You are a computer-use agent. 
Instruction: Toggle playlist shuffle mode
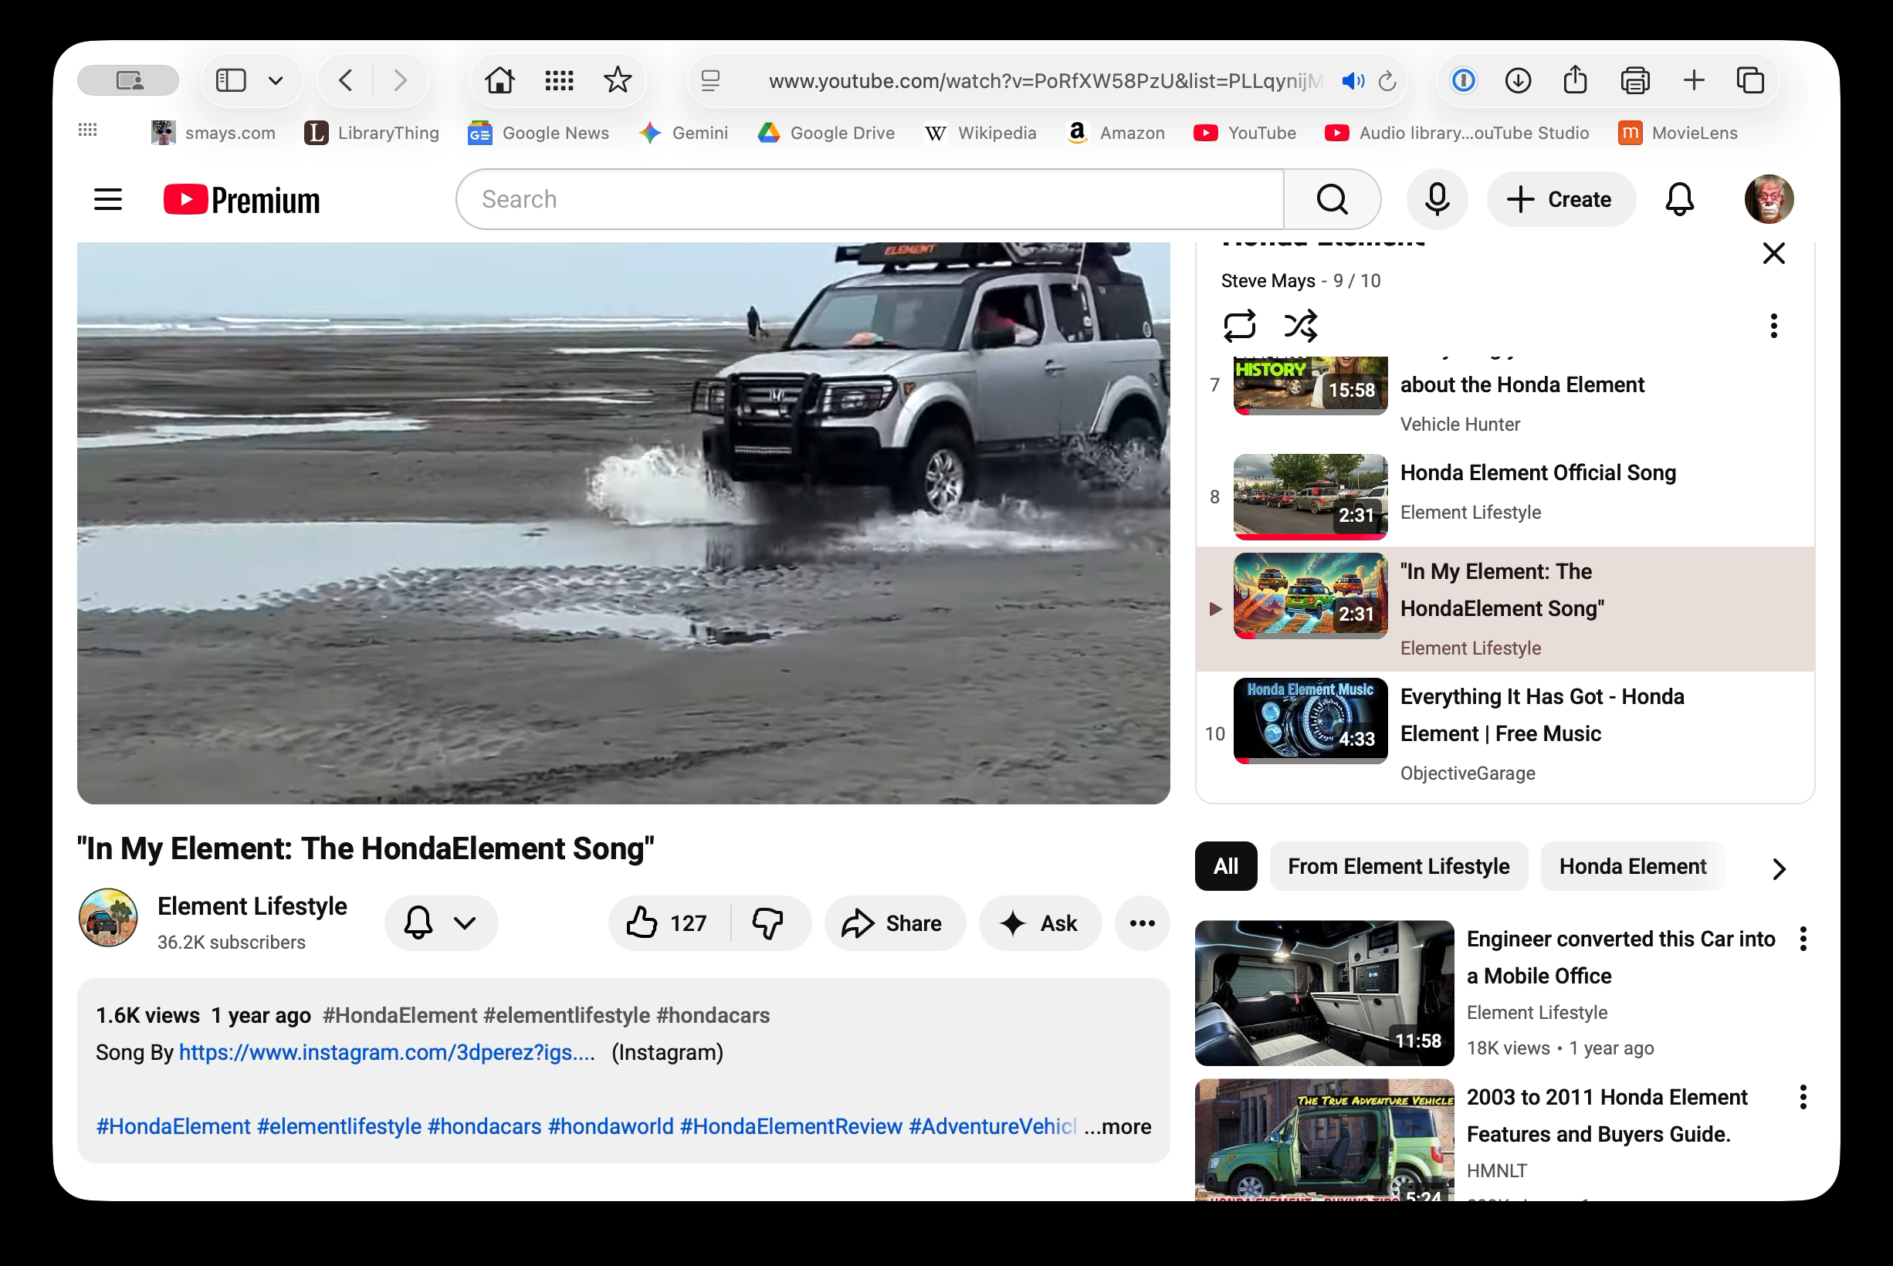coord(1301,326)
